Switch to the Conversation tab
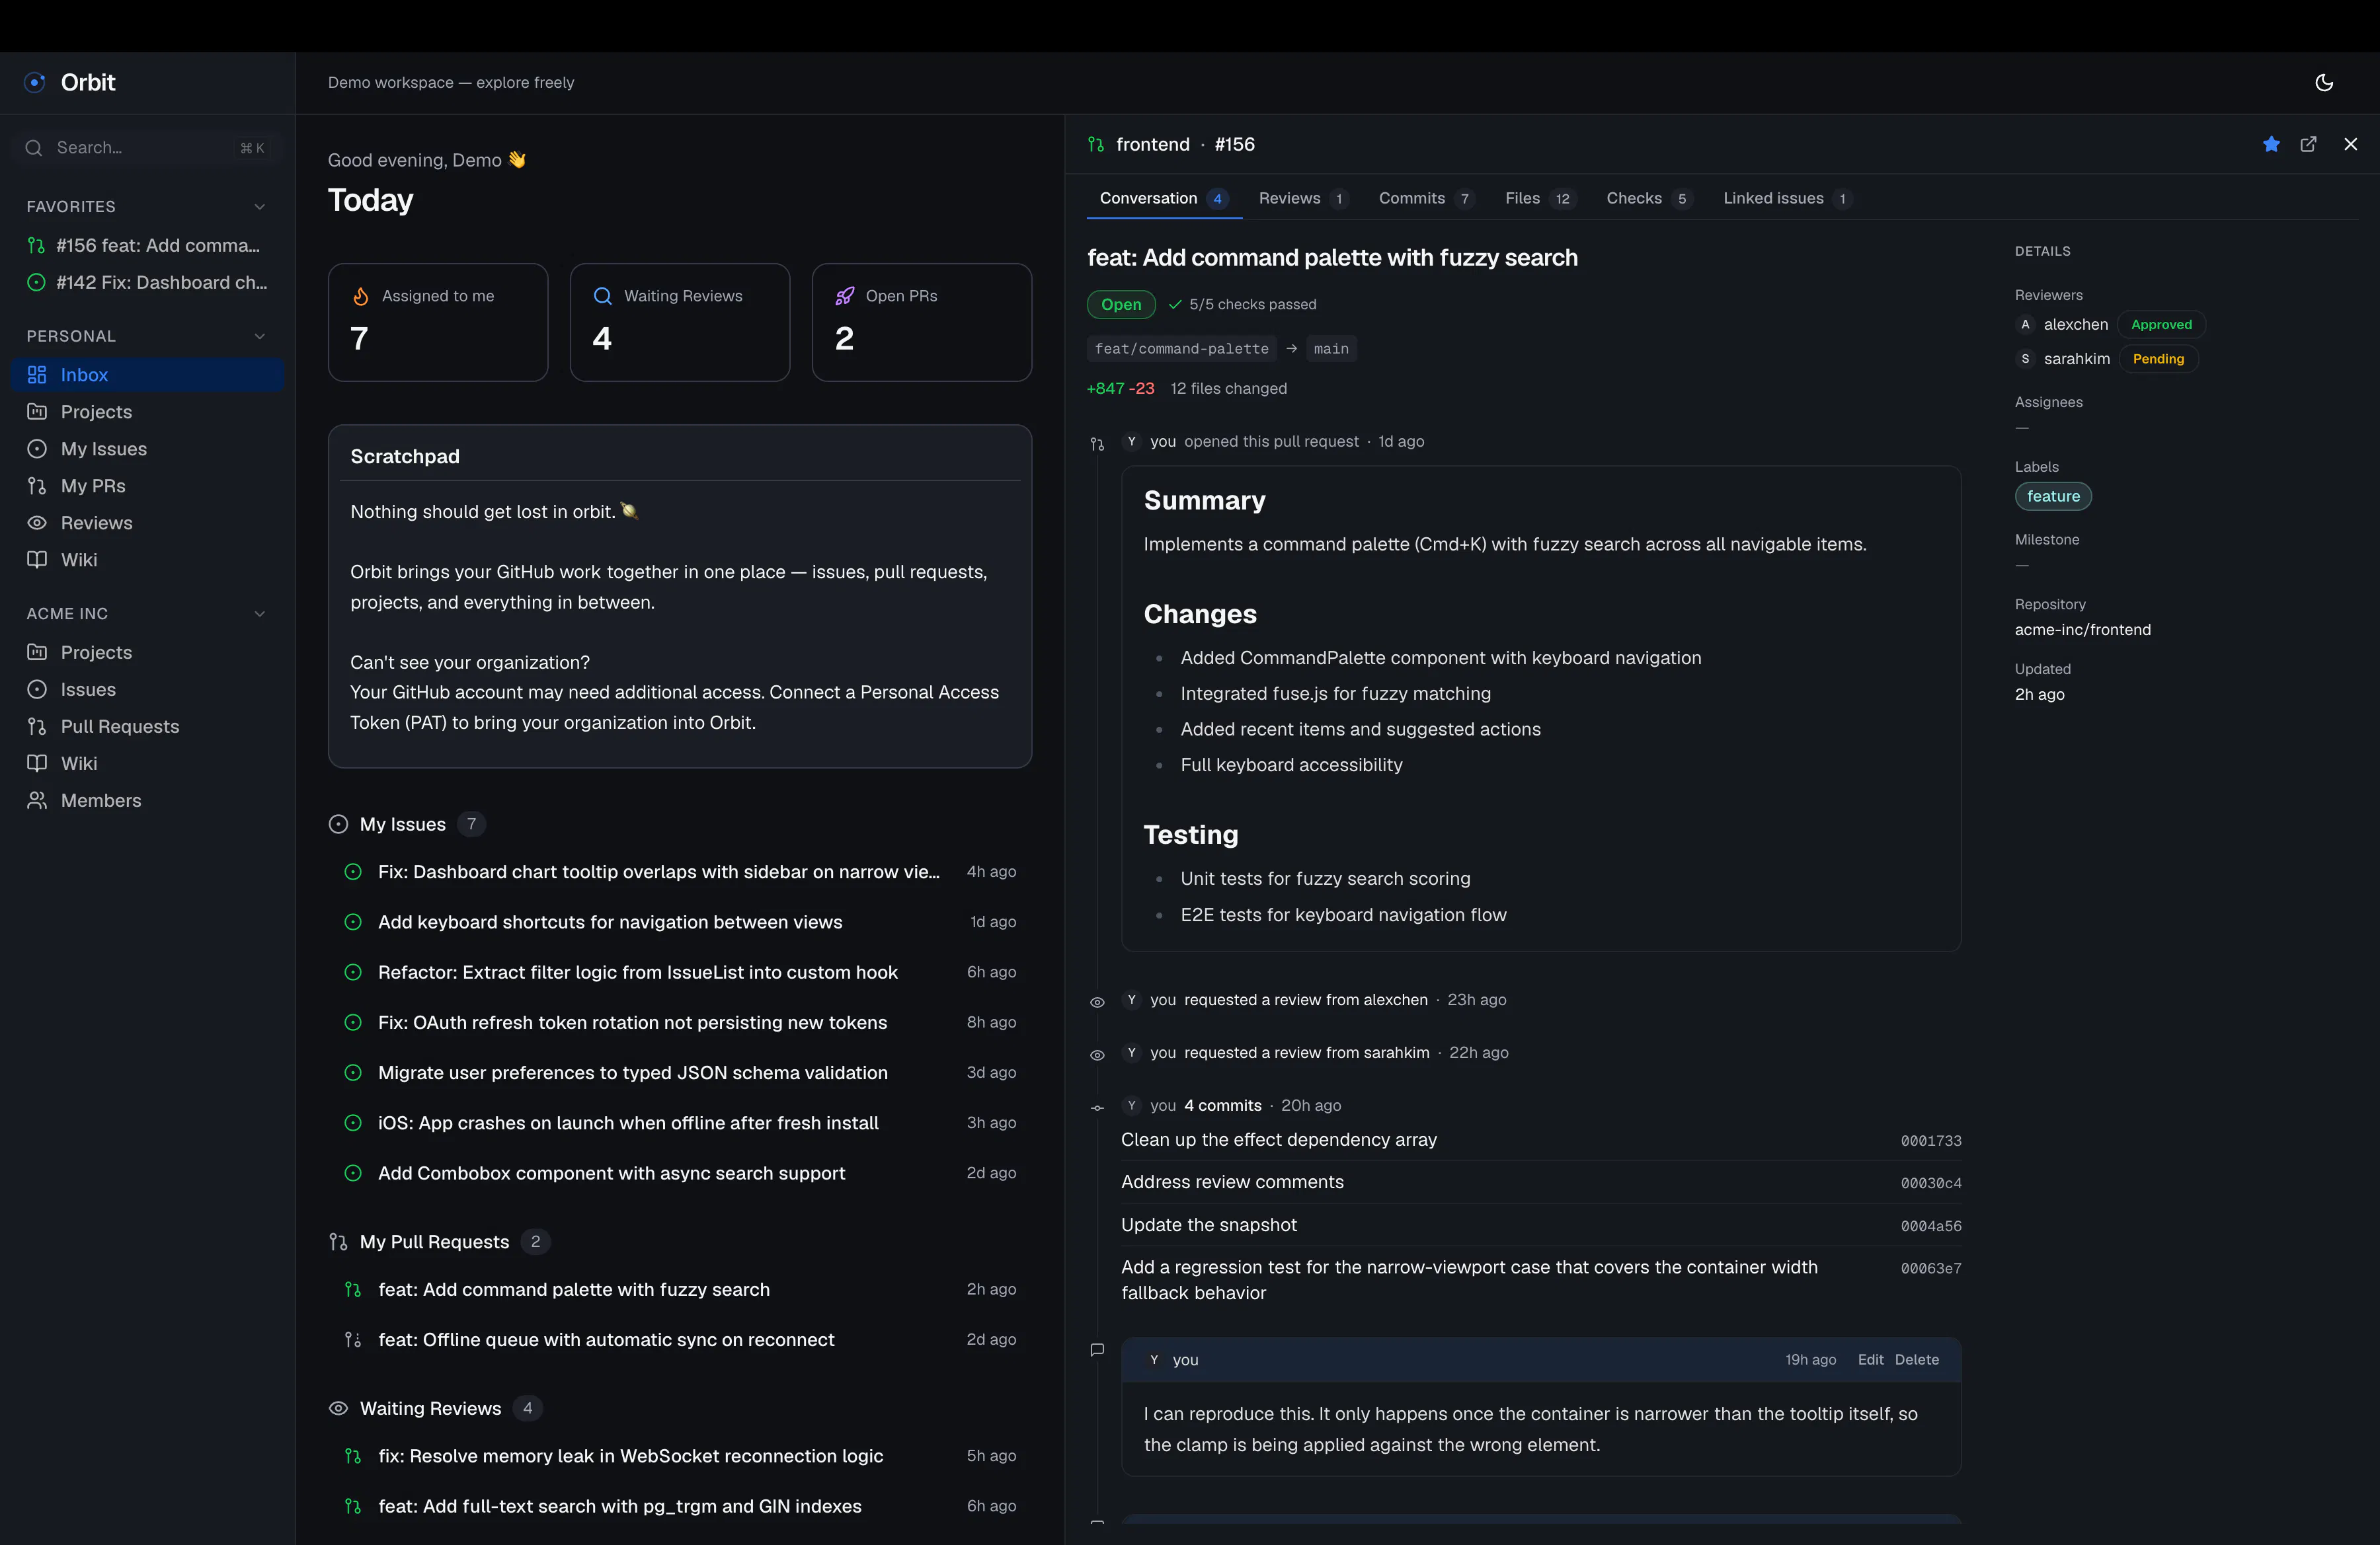This screenshot has height=1545, width=2380. click(x=1164, y=198)
